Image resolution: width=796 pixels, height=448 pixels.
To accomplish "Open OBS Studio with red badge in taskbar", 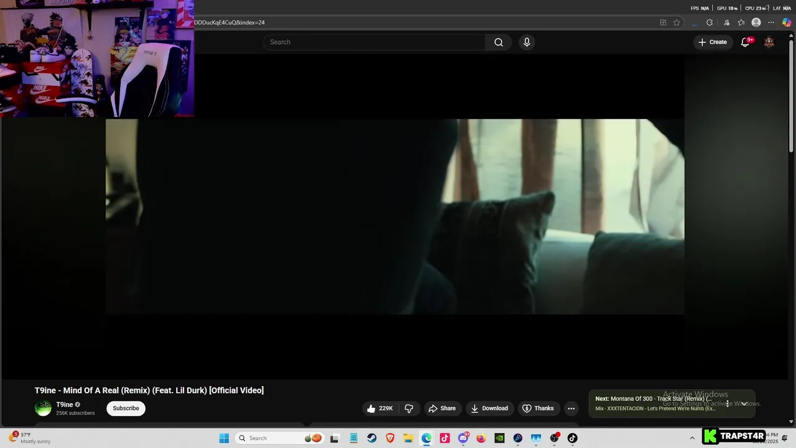I will point(555,438).
